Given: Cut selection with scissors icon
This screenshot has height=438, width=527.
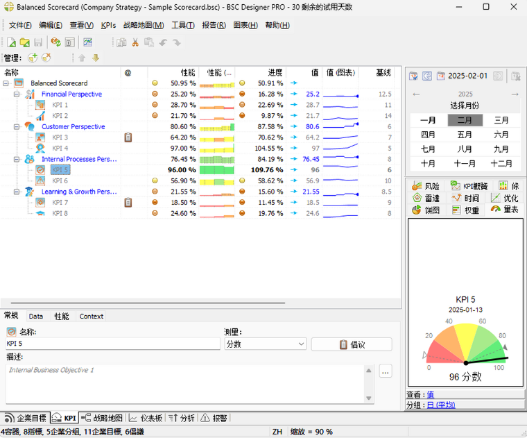Looking at the screenshot, I should 135,42.
